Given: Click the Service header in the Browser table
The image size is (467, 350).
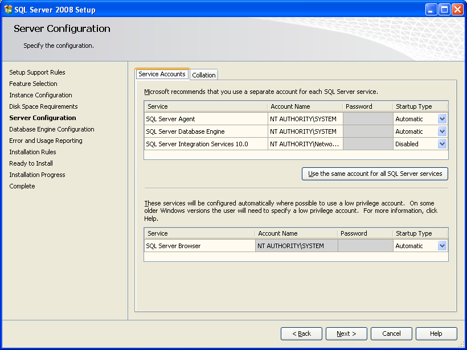Looking at the screenshot, I should coord(200,233).
